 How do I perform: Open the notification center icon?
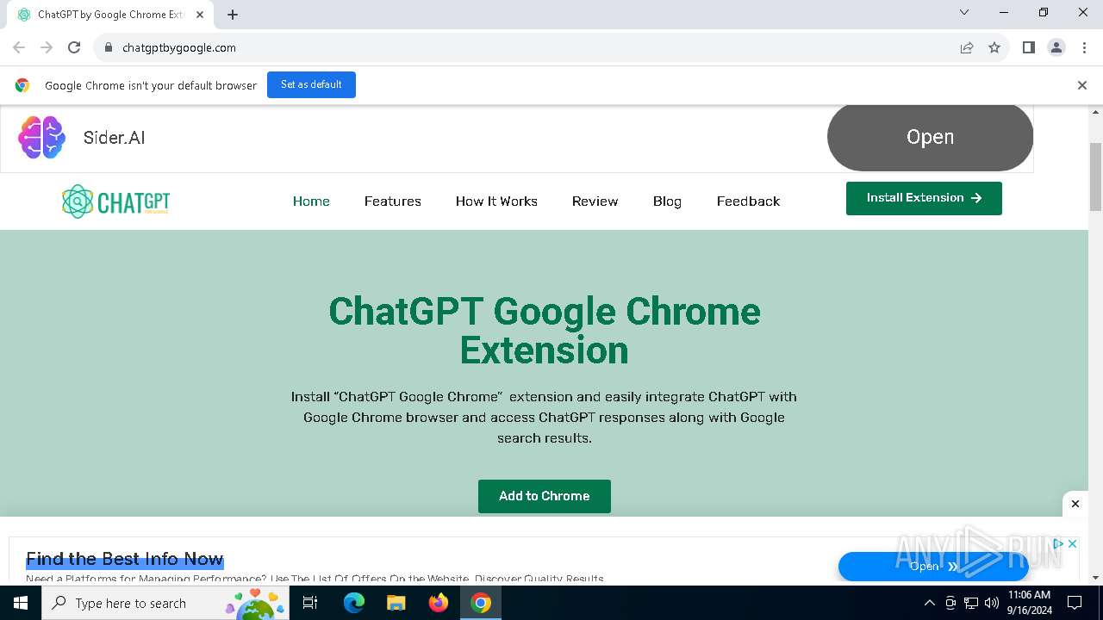[1075, 603]
